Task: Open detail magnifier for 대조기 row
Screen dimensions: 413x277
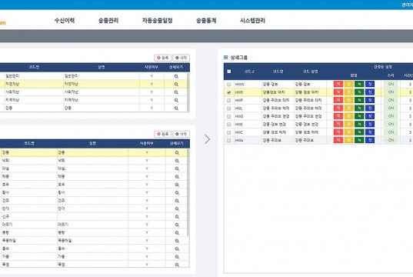Action: point(177,225)
